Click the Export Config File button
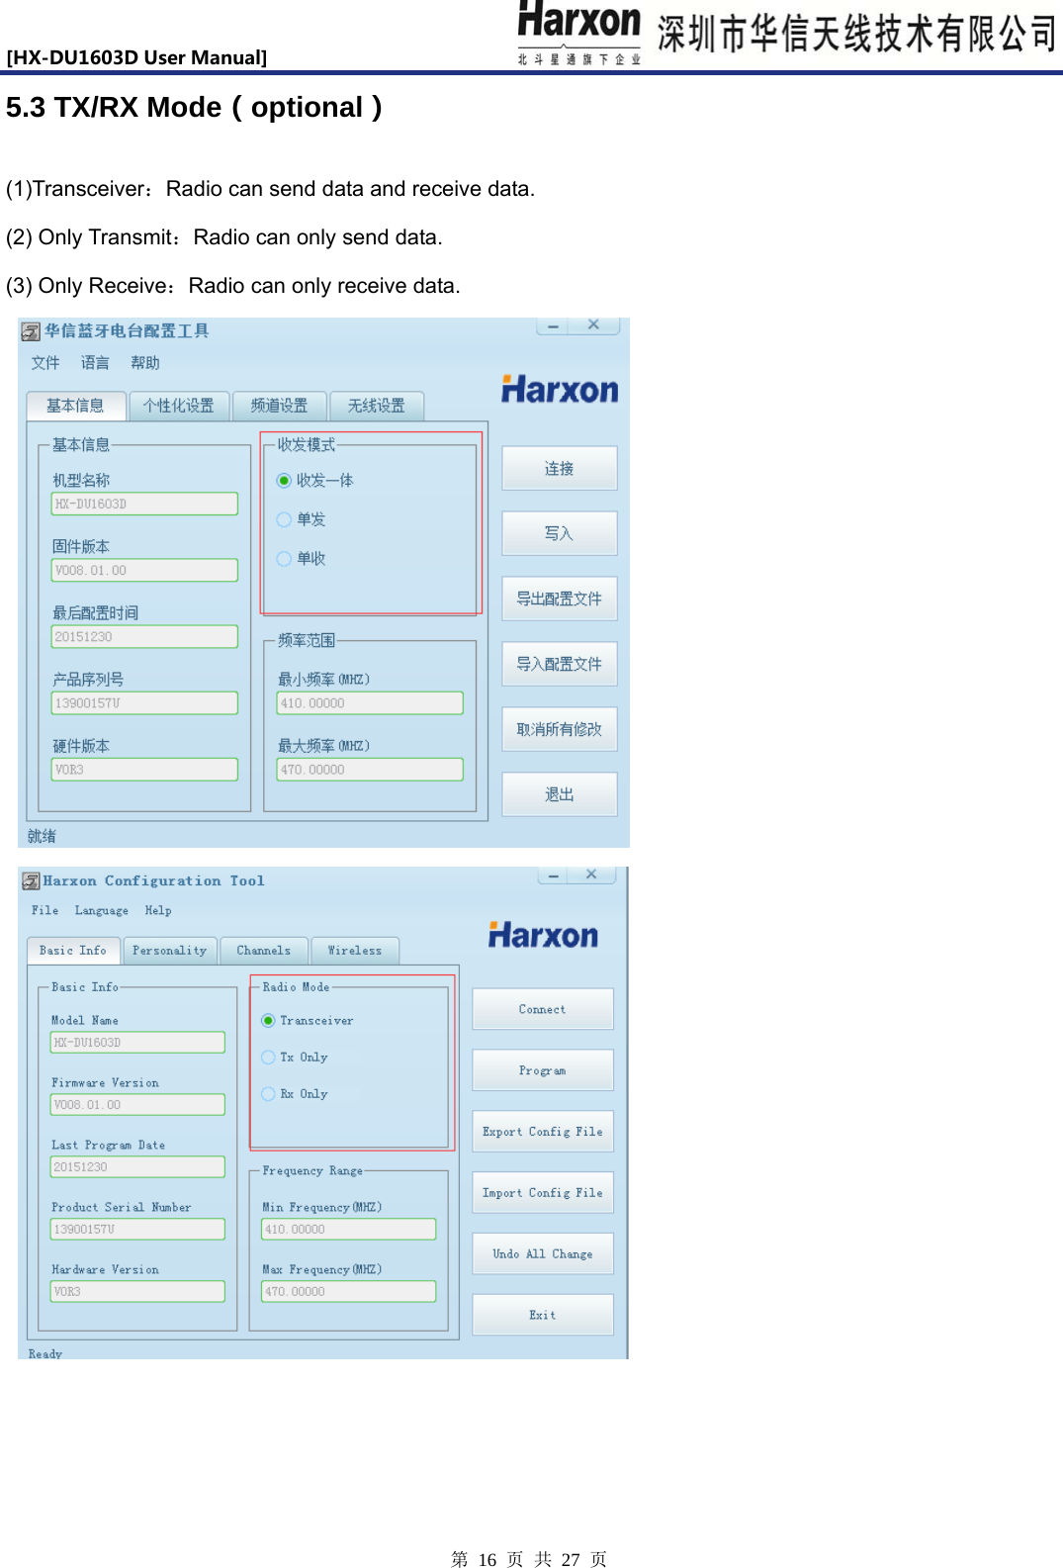Viewport: 1063px width, 1568px height. coord(543,1132)
